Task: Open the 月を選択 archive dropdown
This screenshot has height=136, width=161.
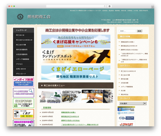Action: [133, 104]
